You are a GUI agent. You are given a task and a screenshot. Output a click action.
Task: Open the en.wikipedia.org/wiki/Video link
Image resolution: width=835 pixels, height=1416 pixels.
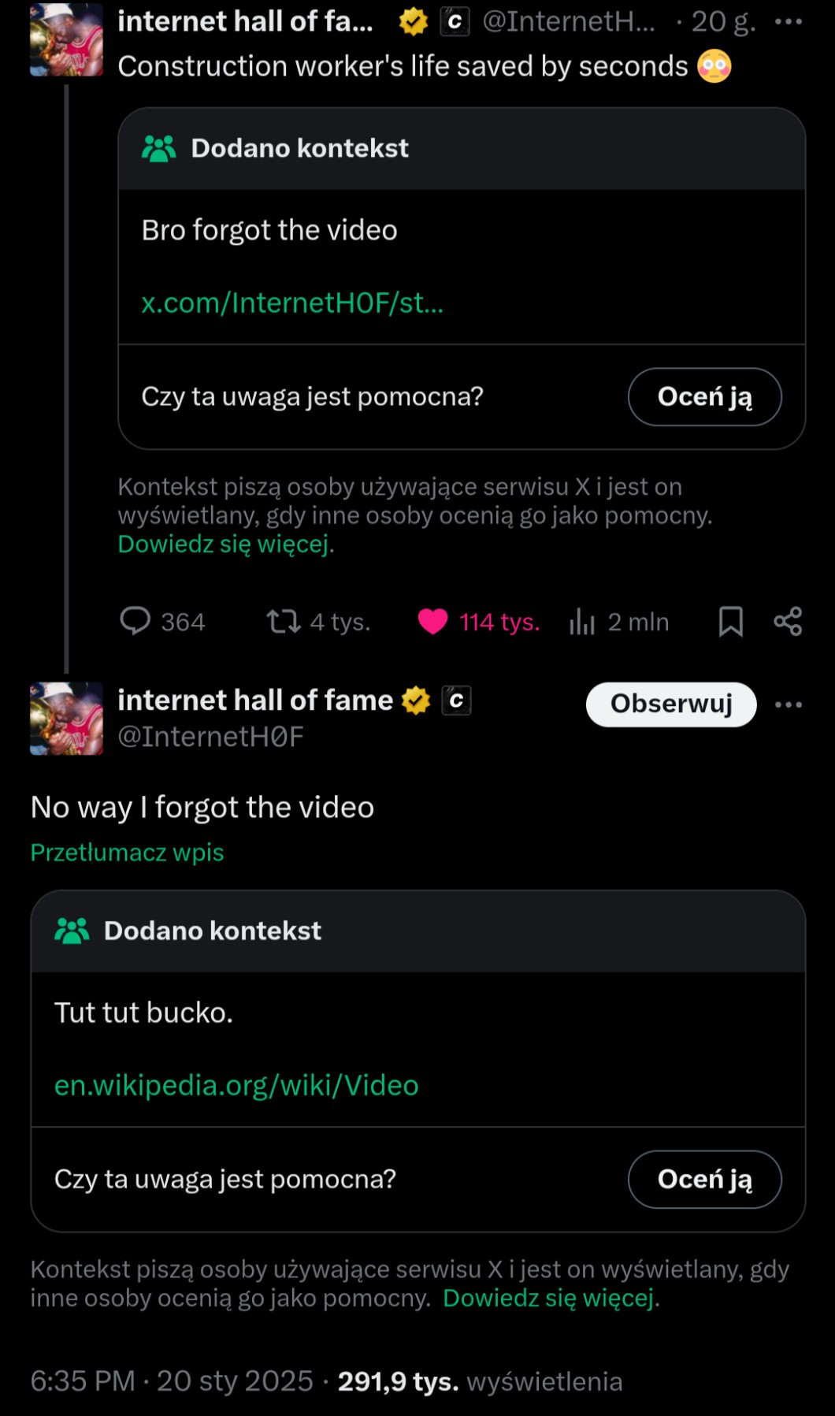236,1085
